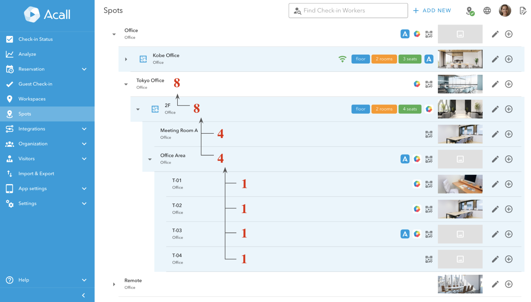Collapse the Office Area tree row
Image resolution: width=531 pixels, height=302 pixels.
pos(150,159)
